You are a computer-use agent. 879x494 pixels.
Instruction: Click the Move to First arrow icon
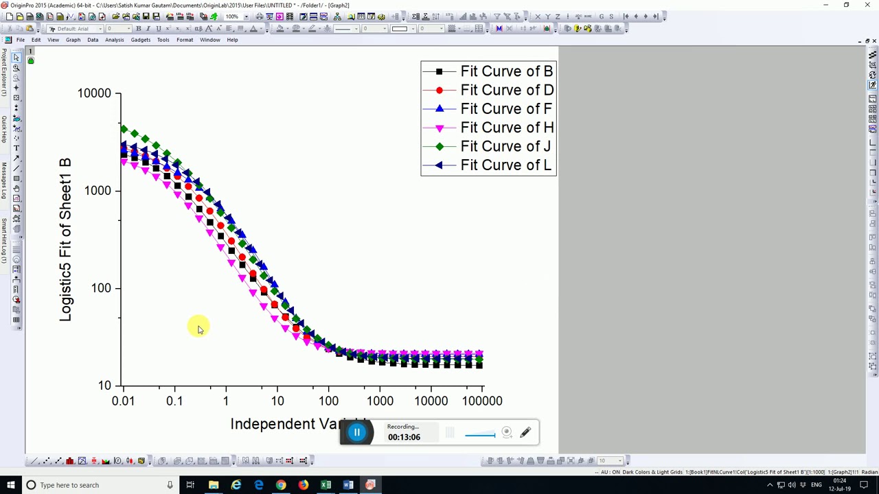626,16
